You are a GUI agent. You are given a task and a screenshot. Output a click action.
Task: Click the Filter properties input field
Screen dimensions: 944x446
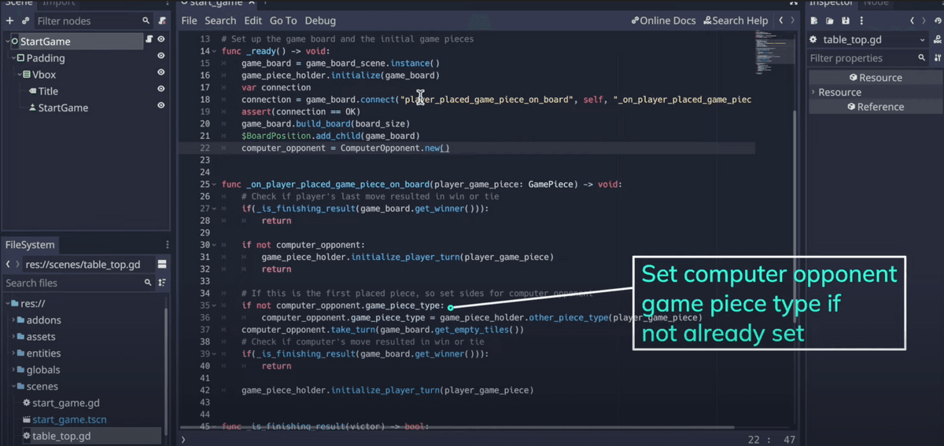pyautogui.click(x=868, y=58)
